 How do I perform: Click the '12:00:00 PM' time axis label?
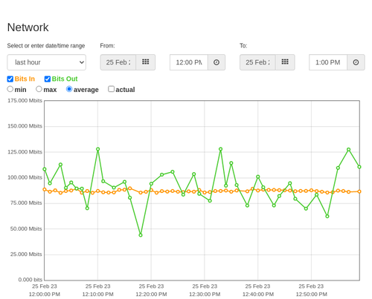45,295
